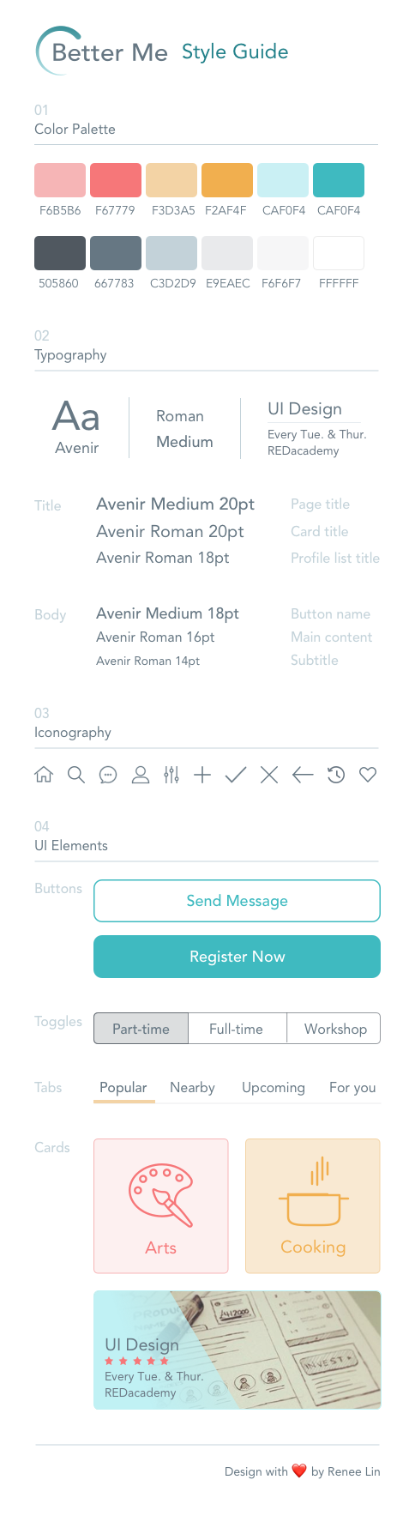Image resolution: width=415 pixels, height=1516 pixels.
Task: Open the Cooking category card
Action: click(313, 1206)
